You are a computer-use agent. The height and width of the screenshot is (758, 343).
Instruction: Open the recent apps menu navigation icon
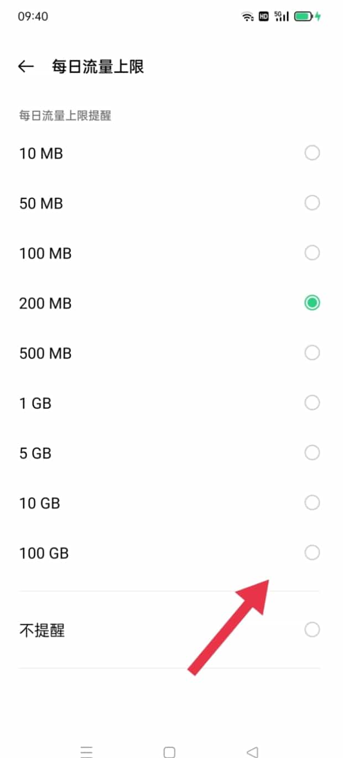pyautogui.click(x=86, y=752)
